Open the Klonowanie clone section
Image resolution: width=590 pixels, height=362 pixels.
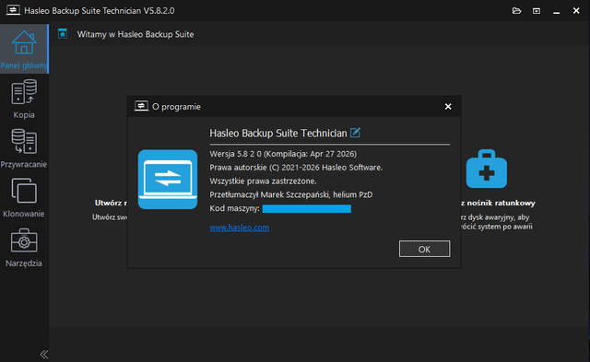point(24,198)
